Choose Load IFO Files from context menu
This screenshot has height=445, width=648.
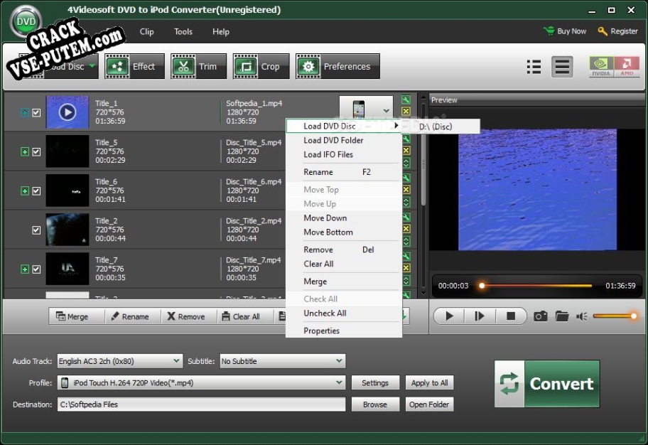click(x=344, y=154)
